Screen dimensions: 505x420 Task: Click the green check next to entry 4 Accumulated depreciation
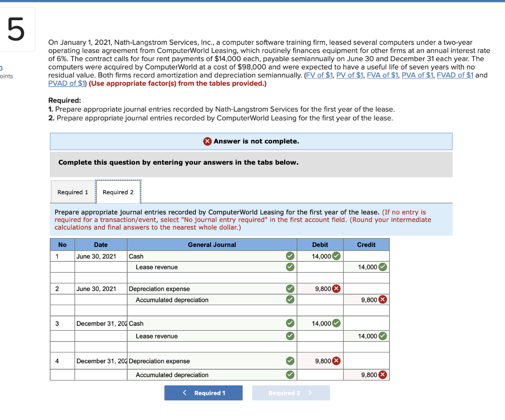pos(290,375)
